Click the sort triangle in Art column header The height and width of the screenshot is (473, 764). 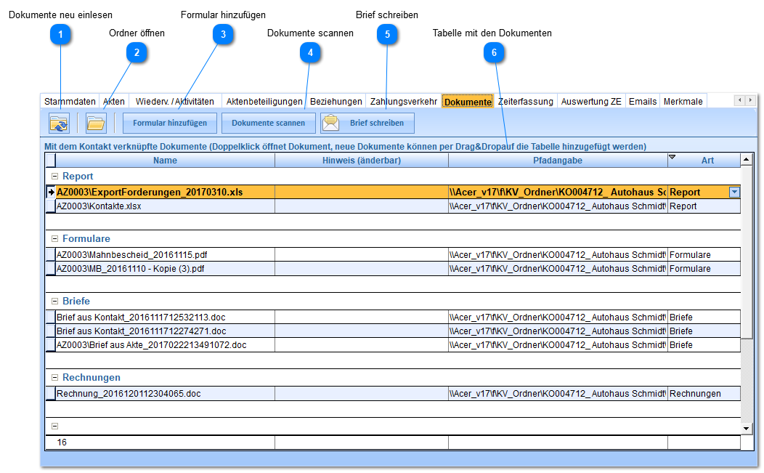pos(672,157)
